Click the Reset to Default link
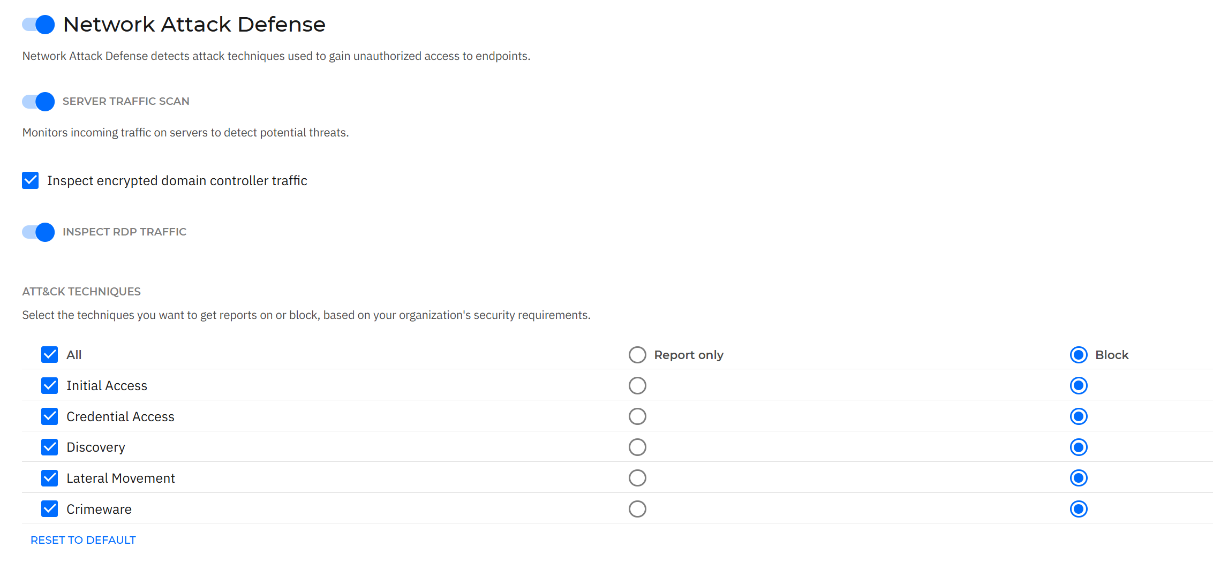This screenshot has height=578, width=1213. coord(83,540)
